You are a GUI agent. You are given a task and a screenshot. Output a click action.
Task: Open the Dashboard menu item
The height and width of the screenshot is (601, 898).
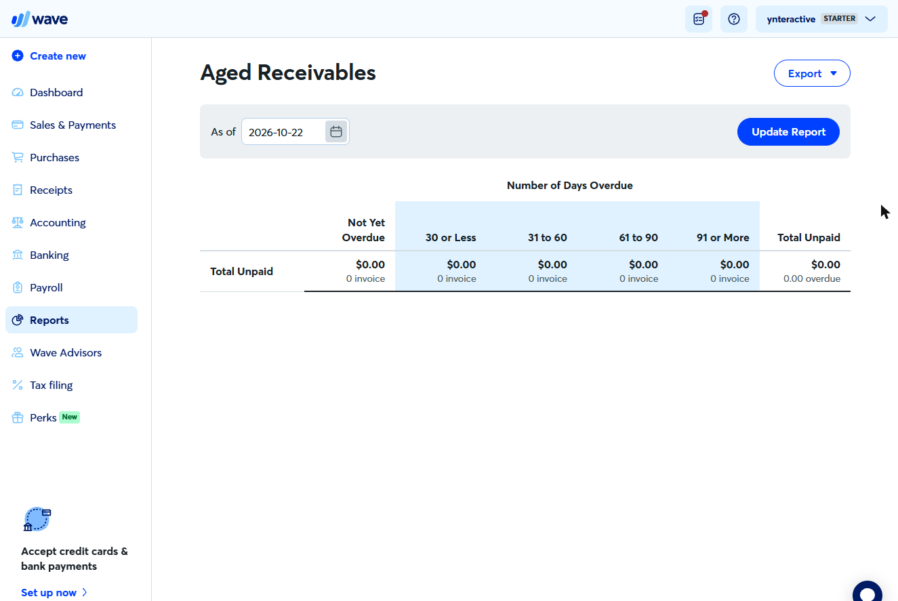tap(71, 93)
